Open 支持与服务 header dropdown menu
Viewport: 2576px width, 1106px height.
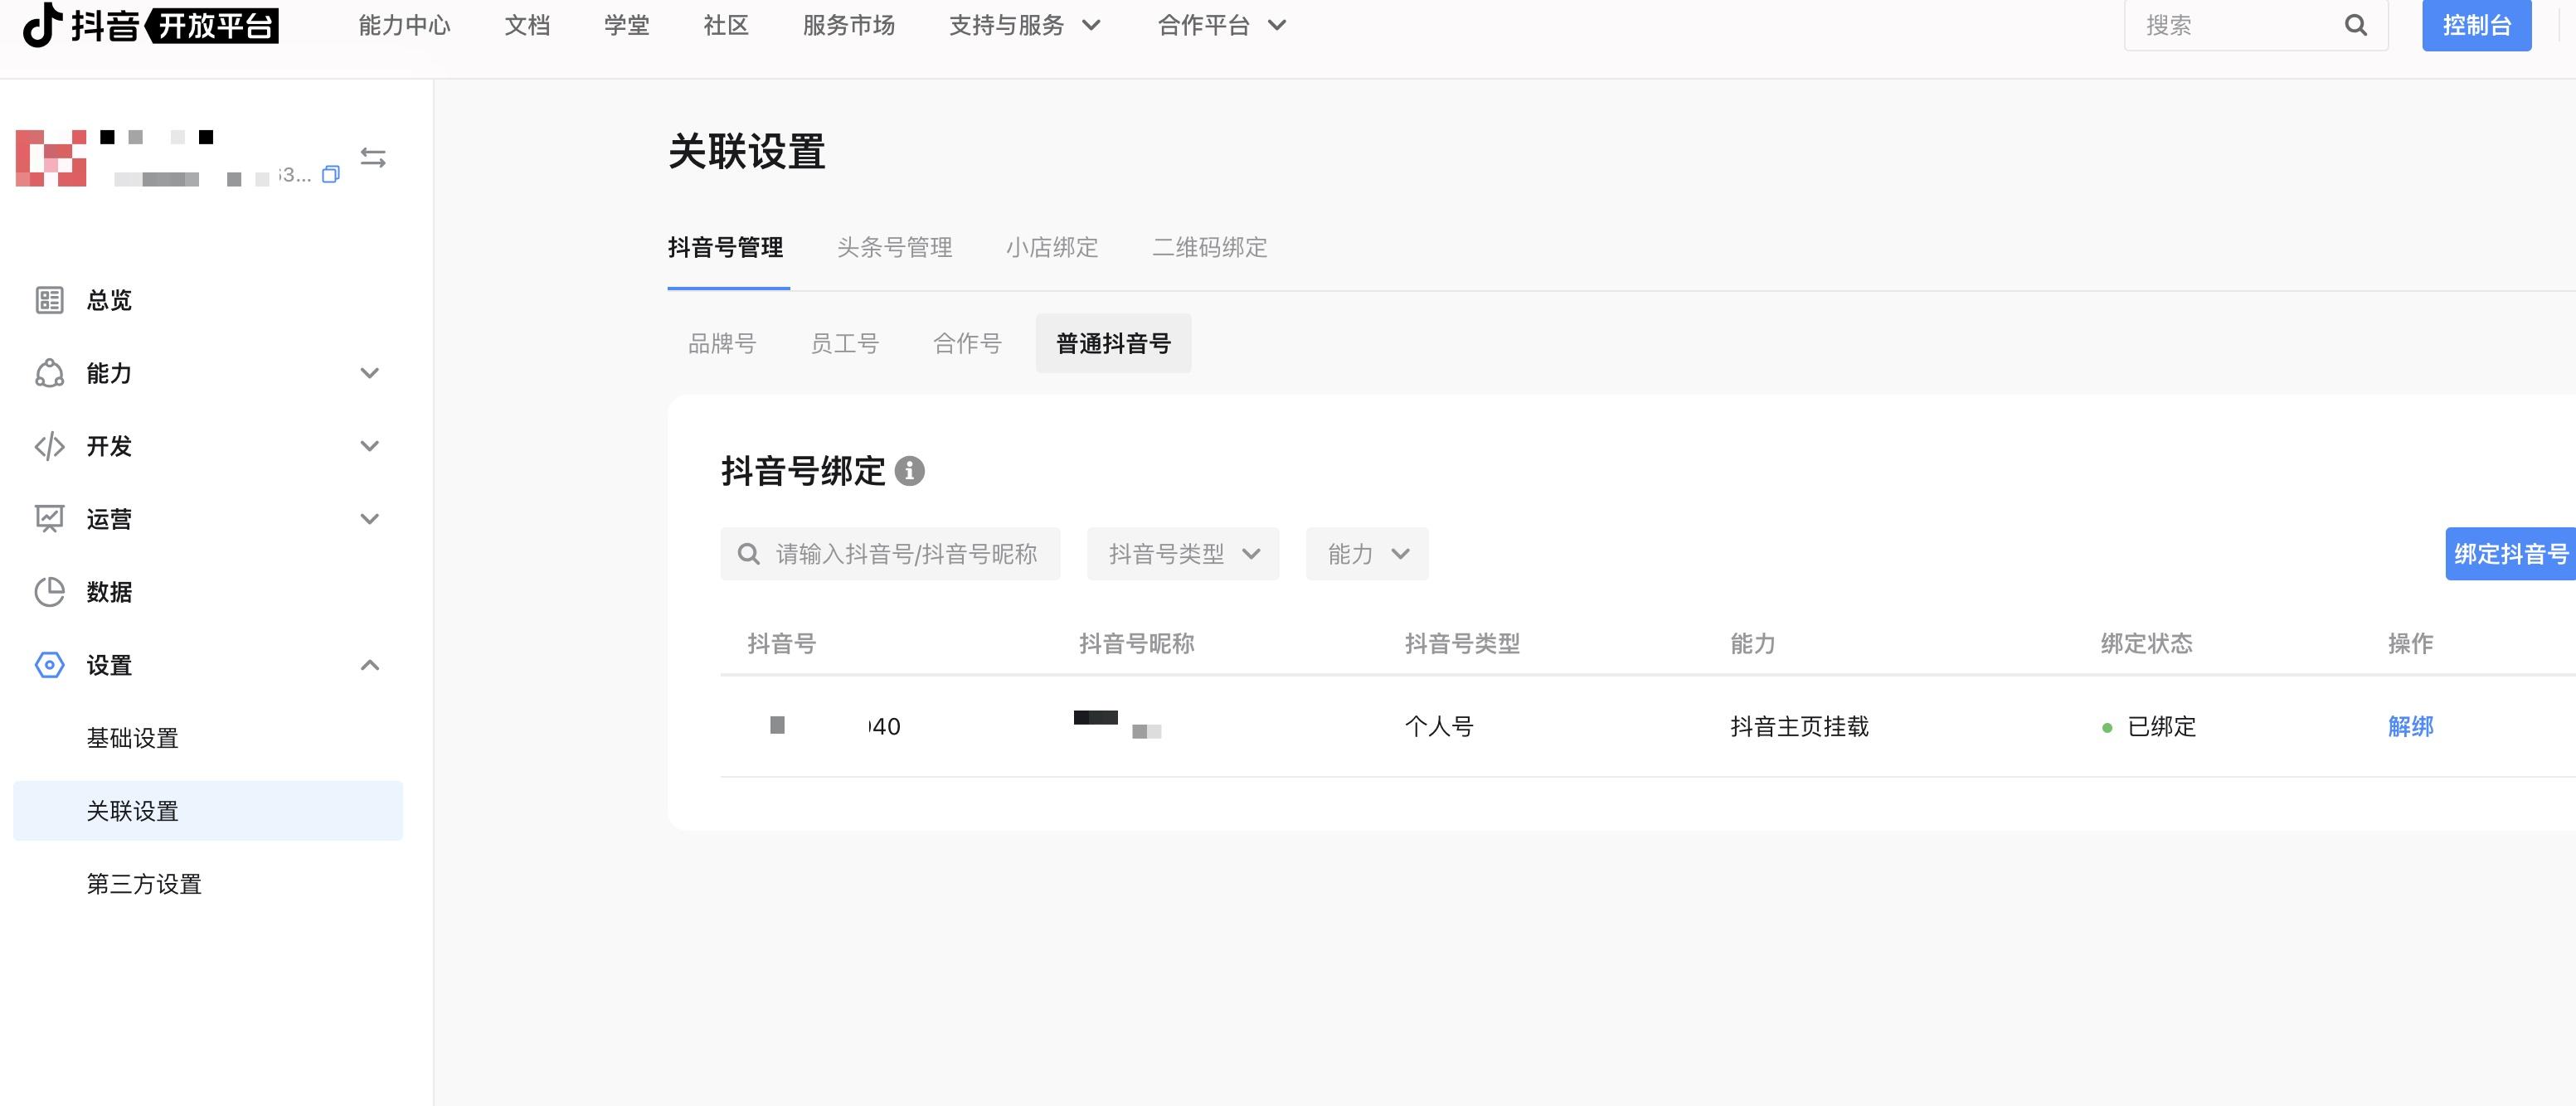tap(1024, 26)
